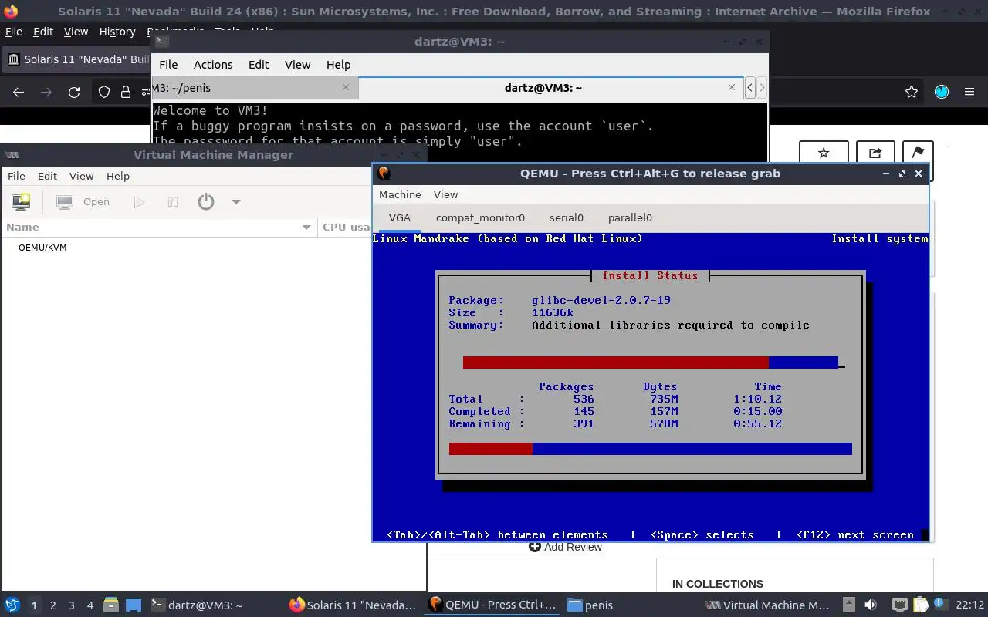Click the archive.org share button
This screenshot has width=988, height=617.
pyautogui.click(x=875, y=153)
